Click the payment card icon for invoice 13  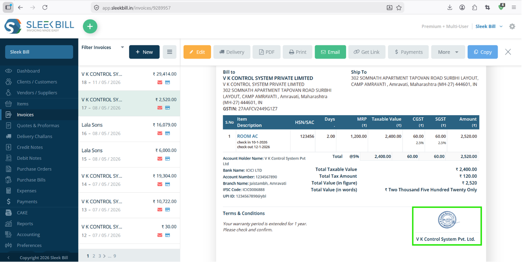click(x=167, y=210)
